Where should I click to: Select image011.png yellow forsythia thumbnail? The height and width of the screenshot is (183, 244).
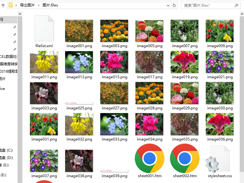pyautogui.click(x=44, y=62)
